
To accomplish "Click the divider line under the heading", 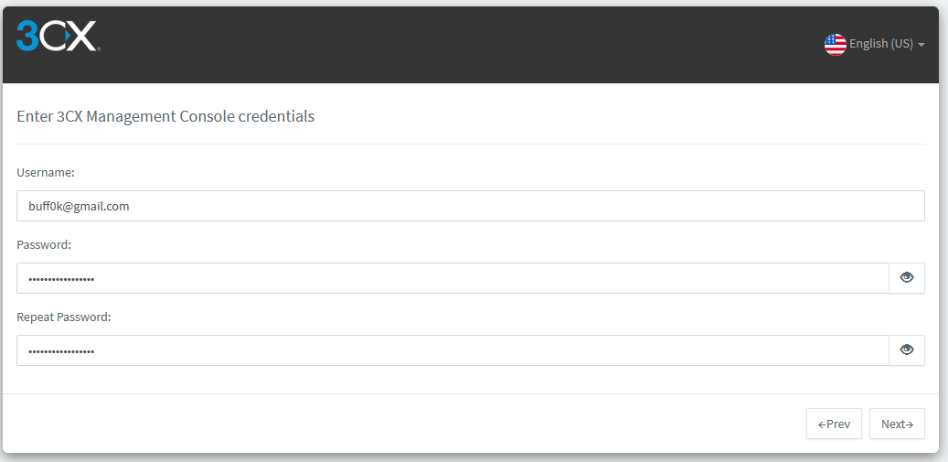I will click(471, 144).
